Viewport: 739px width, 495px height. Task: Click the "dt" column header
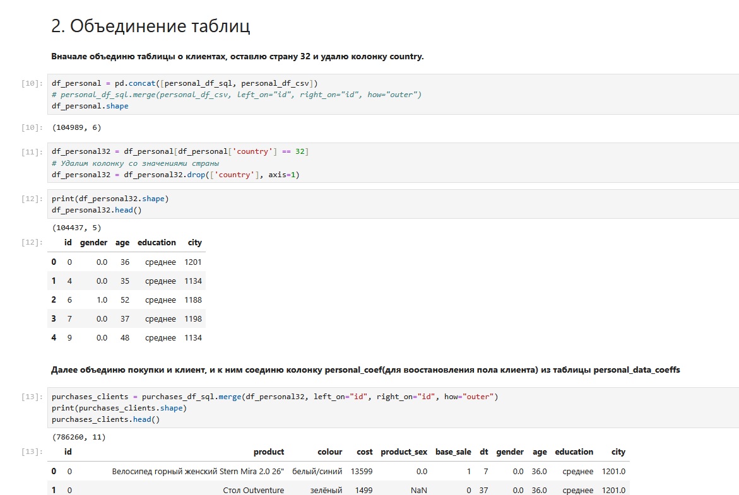pyautogui.click(x=483, y=451)
